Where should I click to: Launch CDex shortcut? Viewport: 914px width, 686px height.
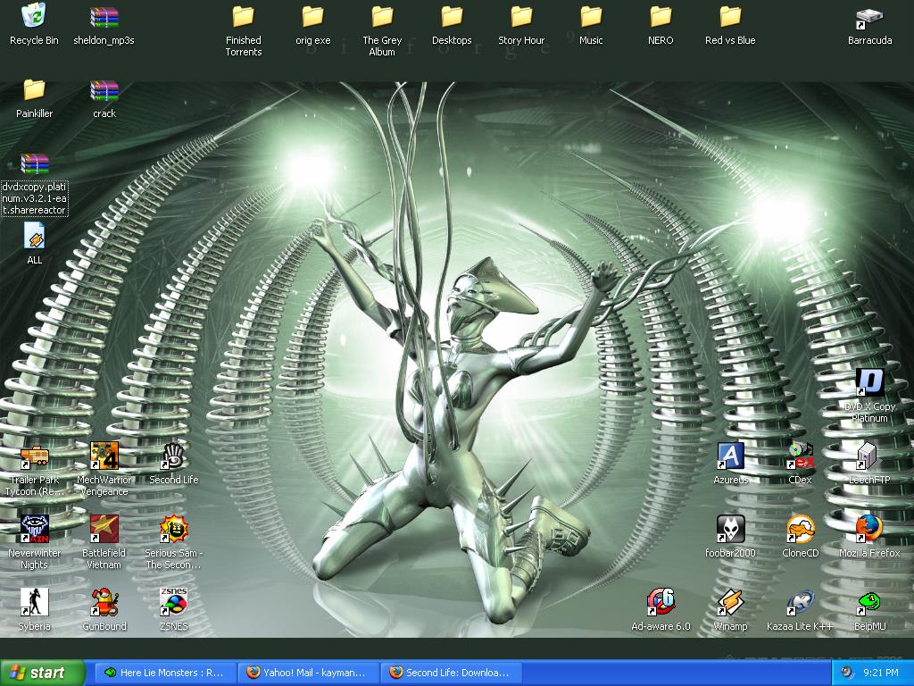click(800, 456)
